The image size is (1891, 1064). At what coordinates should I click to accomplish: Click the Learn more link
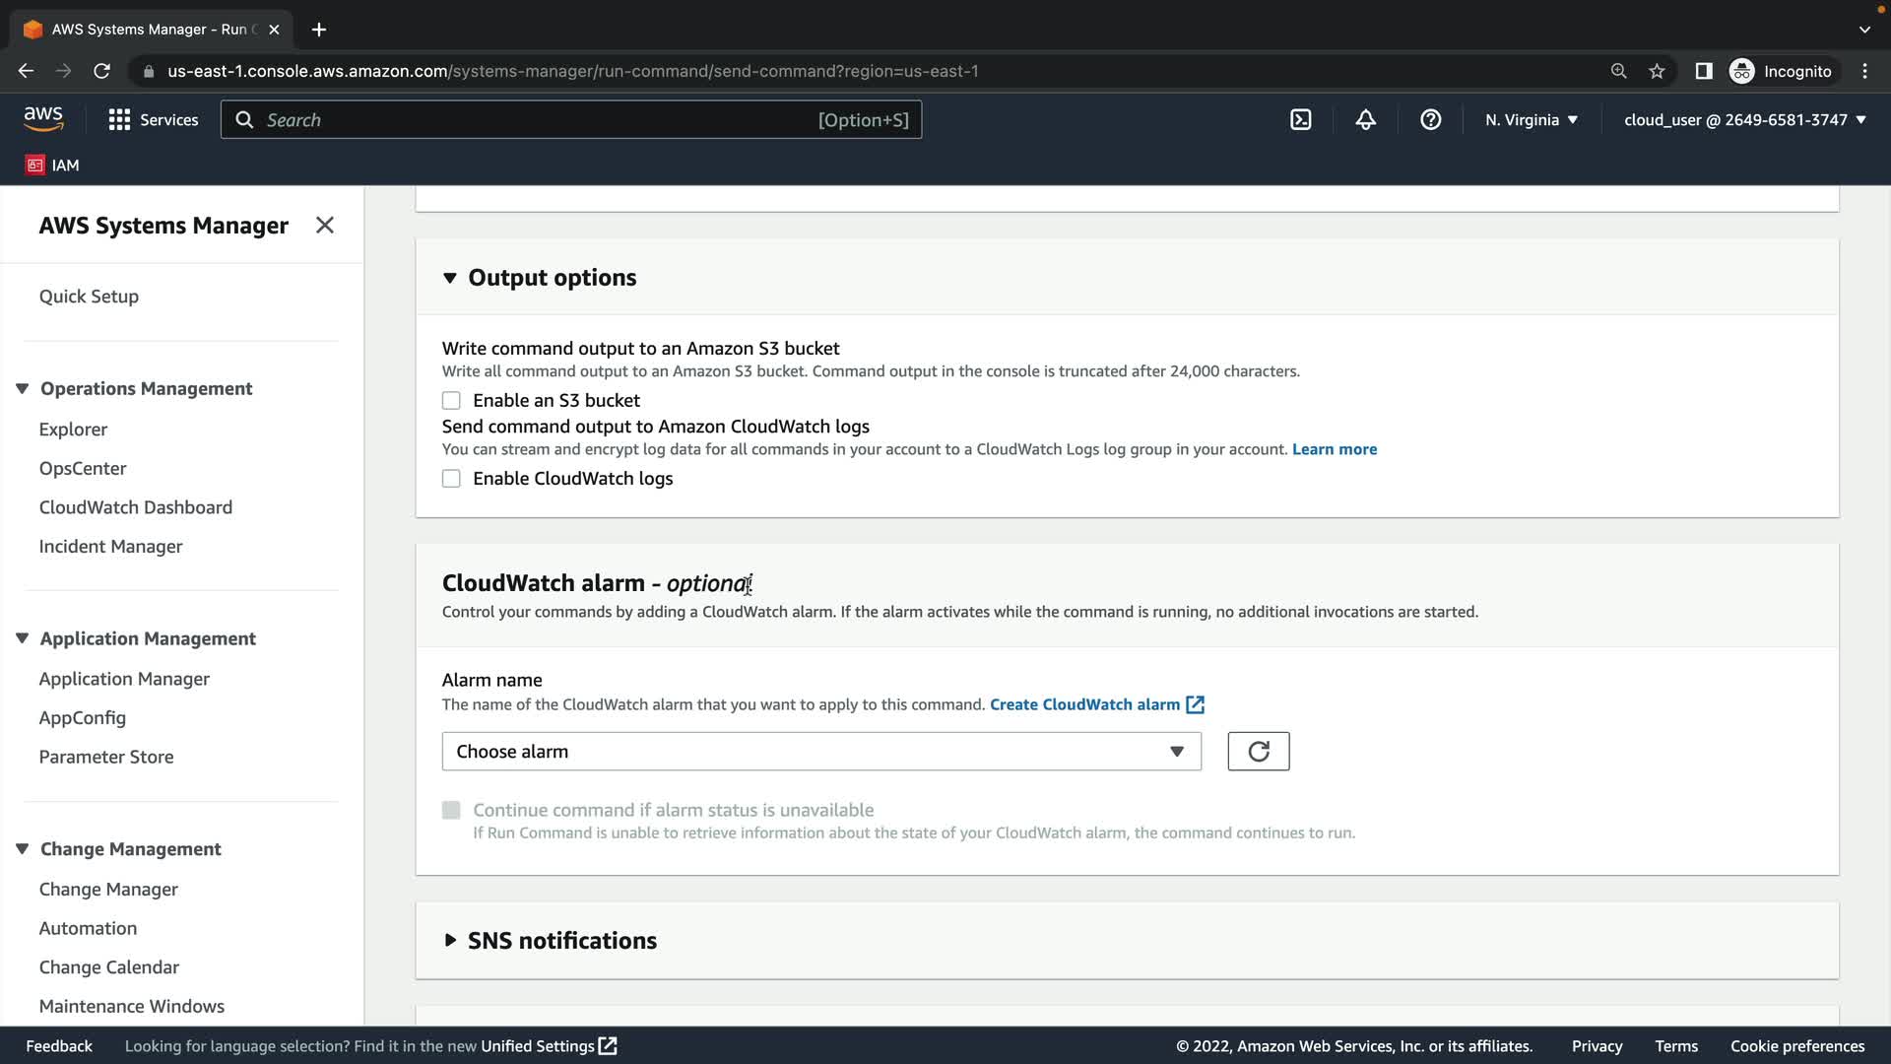tap(1334, 449)
